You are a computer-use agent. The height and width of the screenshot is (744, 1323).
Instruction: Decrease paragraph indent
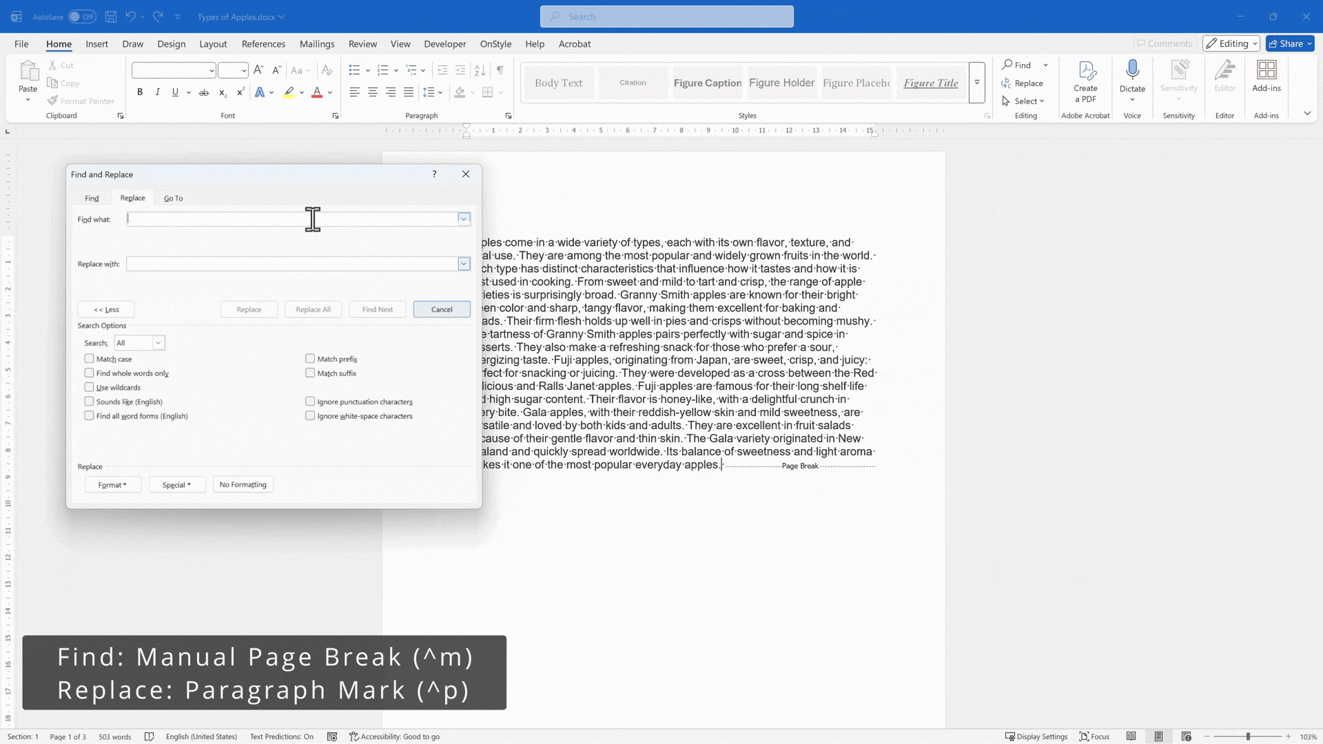tap(442, 70)
